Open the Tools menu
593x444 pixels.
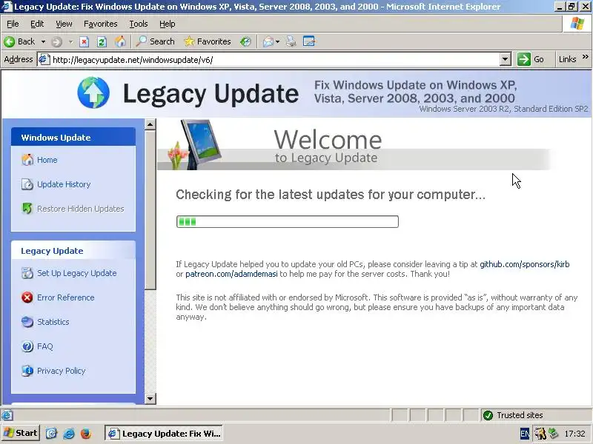[x=139, y=24]
